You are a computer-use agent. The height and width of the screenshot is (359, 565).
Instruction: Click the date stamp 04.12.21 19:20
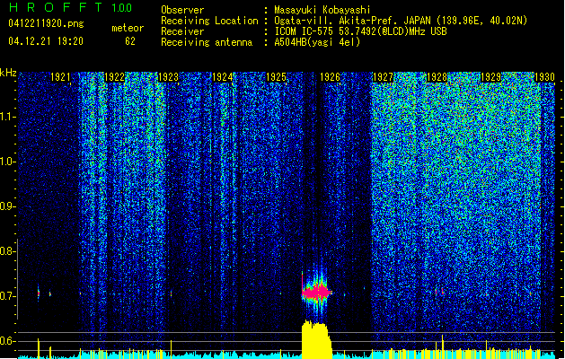(46, 41)
